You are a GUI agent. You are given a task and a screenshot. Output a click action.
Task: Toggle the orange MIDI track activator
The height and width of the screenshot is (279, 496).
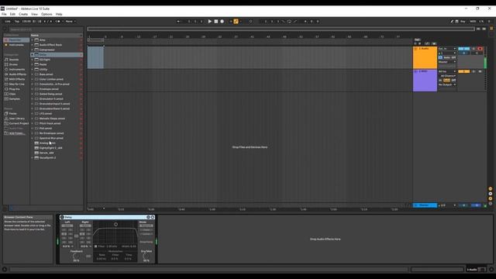tap(463, 71)
